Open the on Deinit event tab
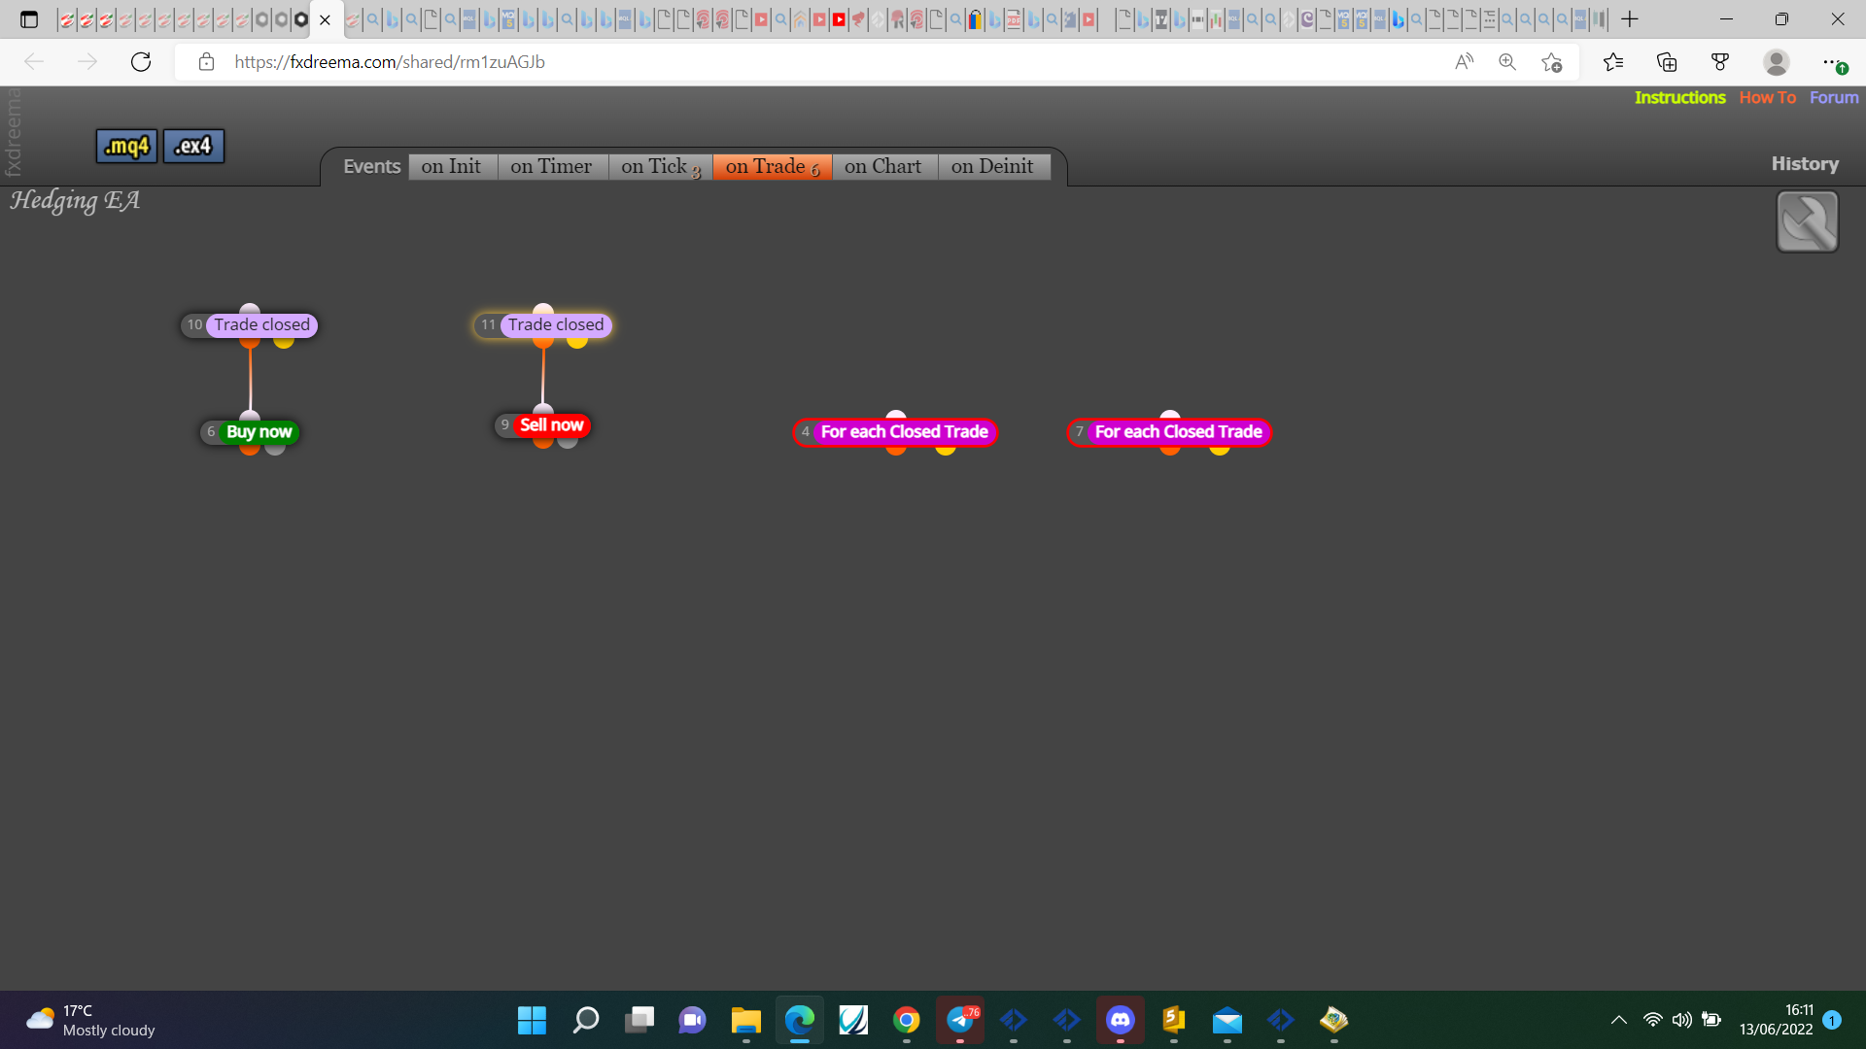Screen dimensions: 1866x1049 (x=993, y=167)
